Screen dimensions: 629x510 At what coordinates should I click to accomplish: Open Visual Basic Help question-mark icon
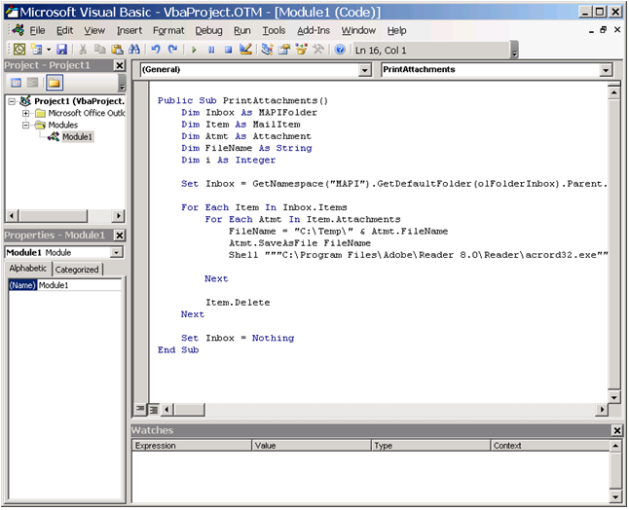click(x=340, y=50)
